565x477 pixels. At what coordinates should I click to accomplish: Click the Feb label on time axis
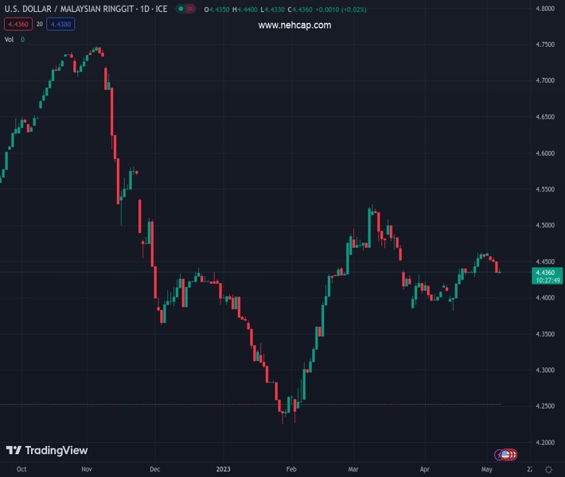click(291, 470)
